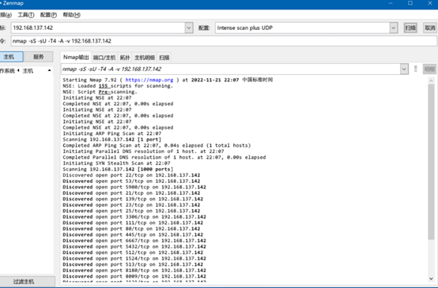Maximize the Zenmap window
The height and width of the screenshot is (288, 438).
tap(410, 3)
